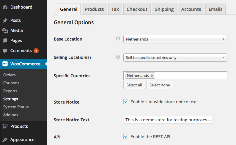Screen dimensions: 236x145
Task: Click the Dashboard gauge icon
Action: [5, 7]
